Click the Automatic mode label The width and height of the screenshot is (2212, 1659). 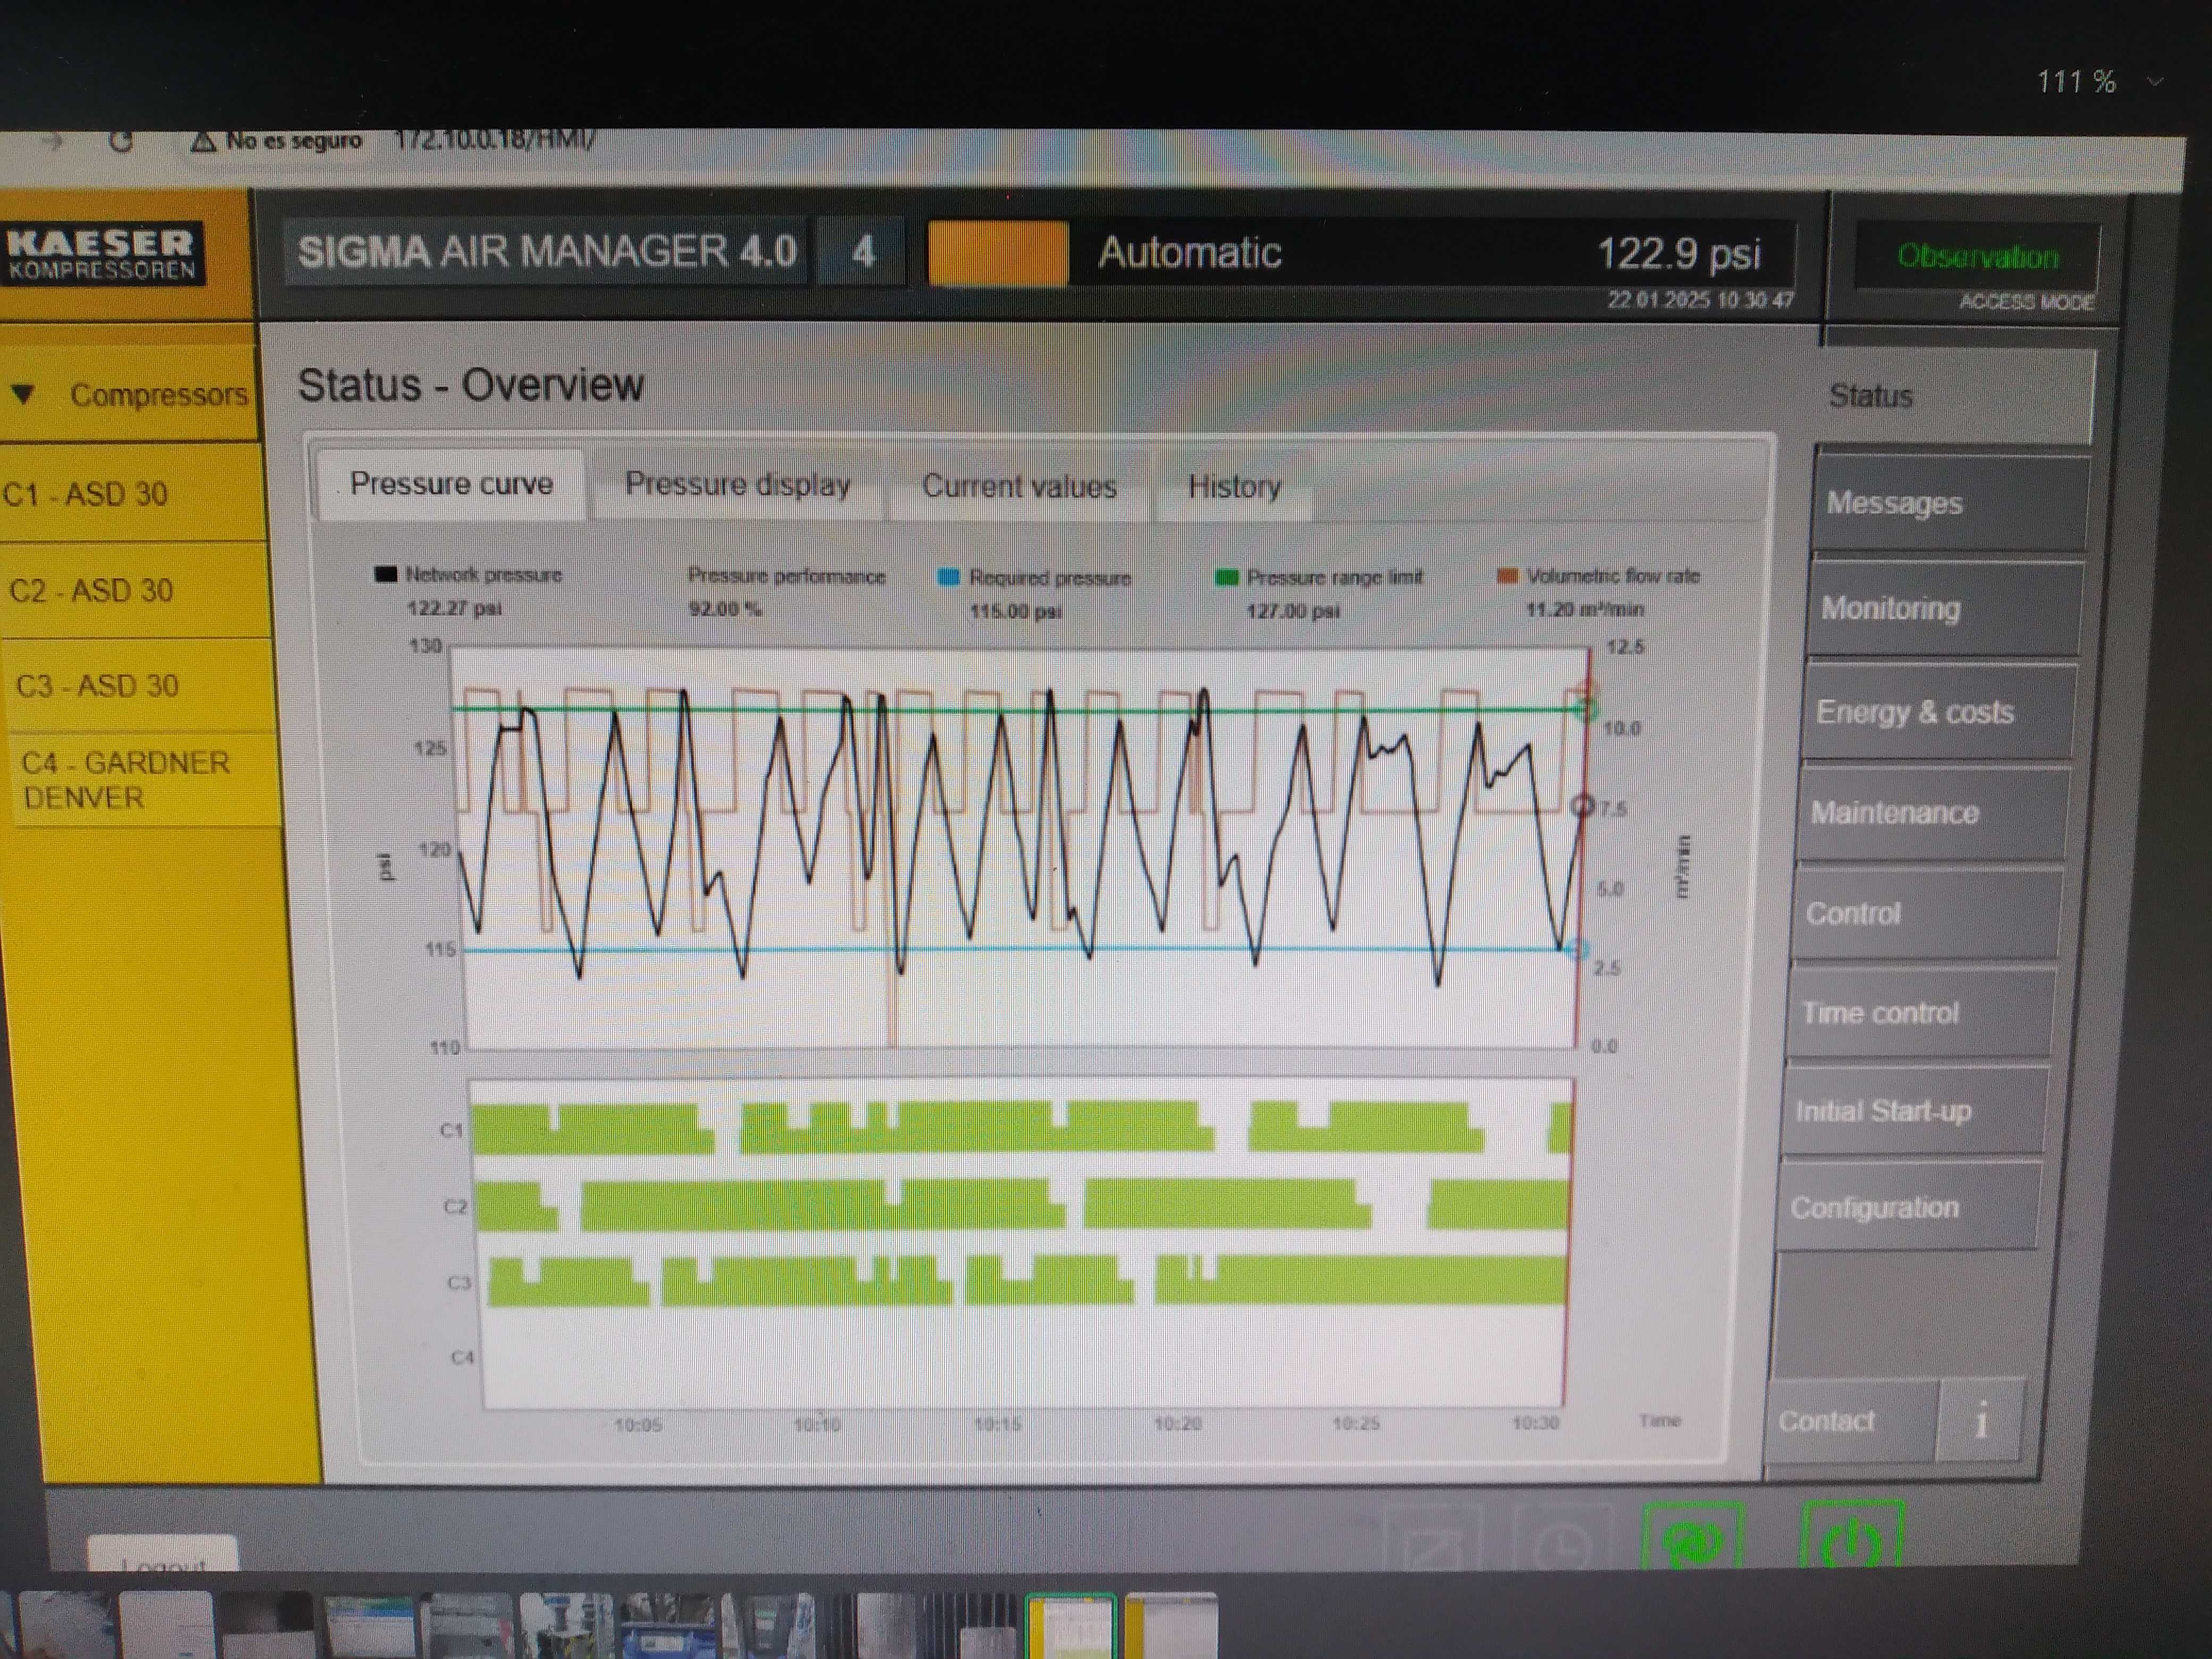(1190, 252)
